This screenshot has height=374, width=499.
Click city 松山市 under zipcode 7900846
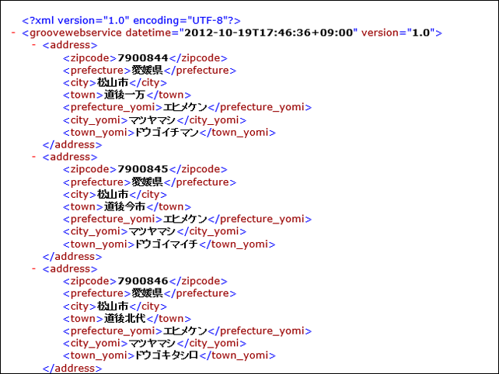[113, 306]
